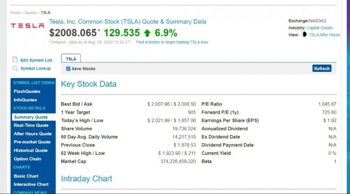This screenshot has width=350, height=194.
Task: Click the After Hours moon icon
Action: tap(304, 34)
